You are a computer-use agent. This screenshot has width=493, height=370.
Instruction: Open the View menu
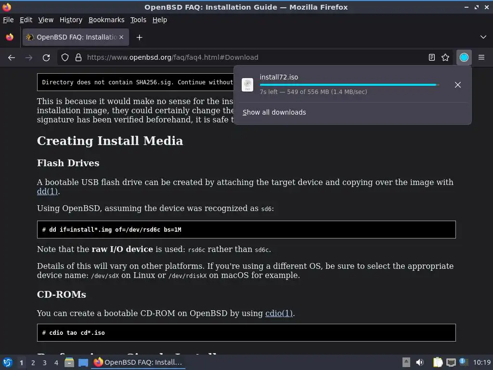click(x=46, y=20)
